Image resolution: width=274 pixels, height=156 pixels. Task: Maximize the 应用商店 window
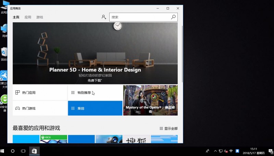pos(168,8)
